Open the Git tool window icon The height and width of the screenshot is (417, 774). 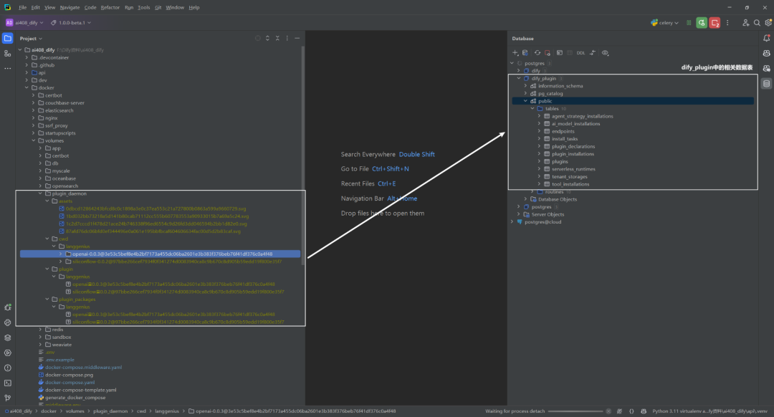point(7,398)
